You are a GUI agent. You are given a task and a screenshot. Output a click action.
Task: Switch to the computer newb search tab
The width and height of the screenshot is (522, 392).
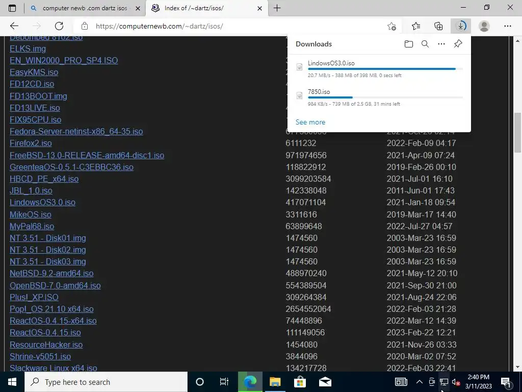click(x=85, y=8)
